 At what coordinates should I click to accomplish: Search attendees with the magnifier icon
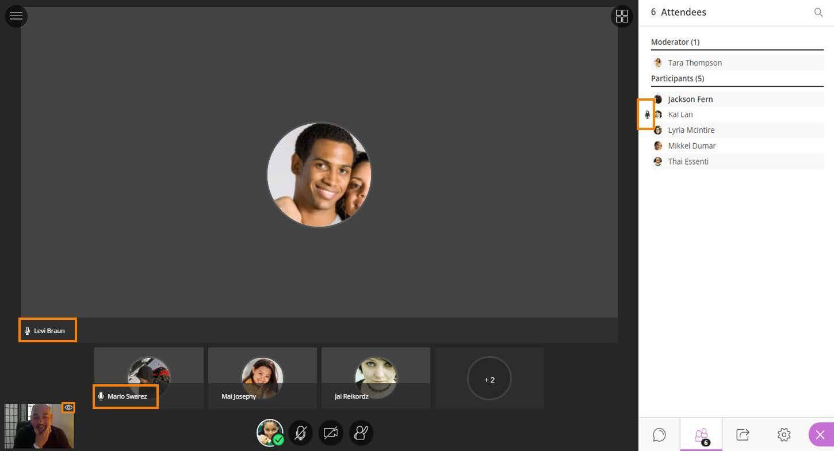click(x=818, y=12)
